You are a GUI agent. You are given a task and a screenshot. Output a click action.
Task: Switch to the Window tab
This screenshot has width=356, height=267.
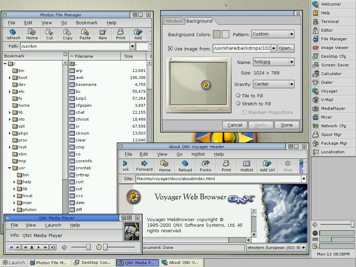pos(174,21)
